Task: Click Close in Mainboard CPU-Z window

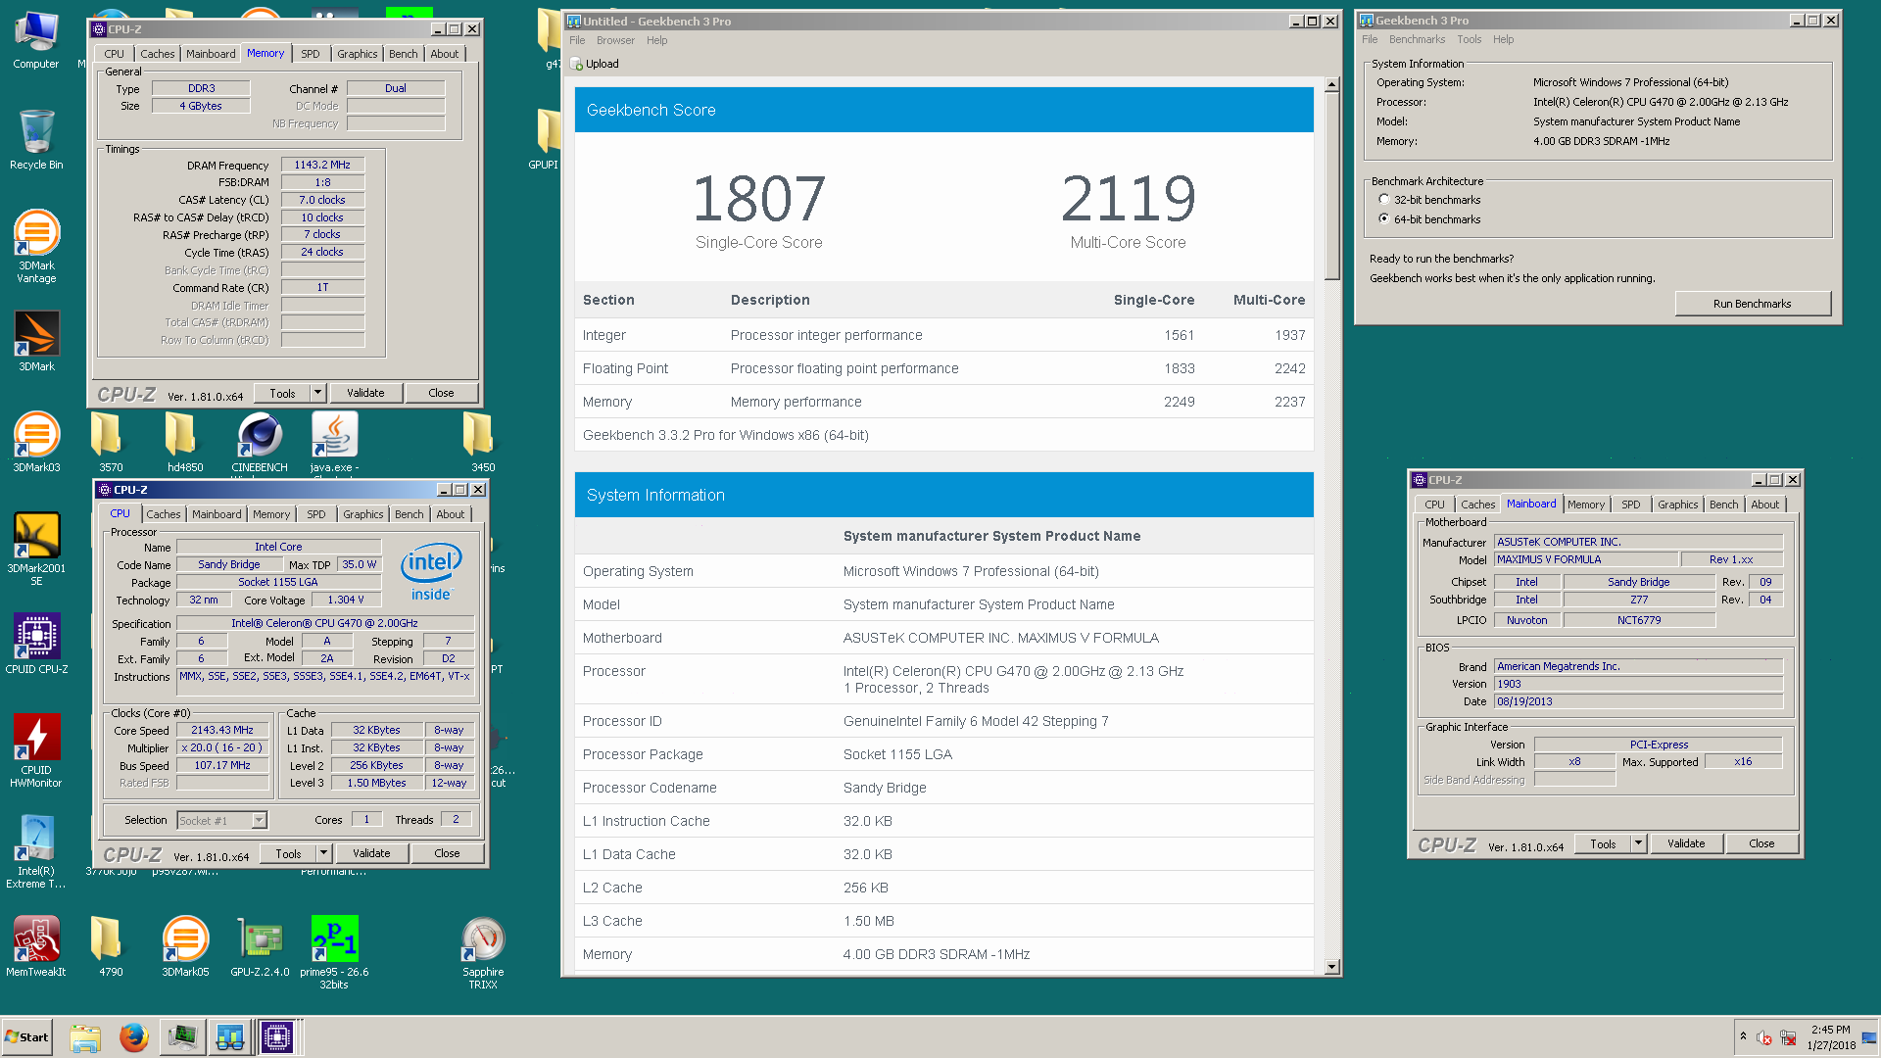Action: coord(1761,843)
